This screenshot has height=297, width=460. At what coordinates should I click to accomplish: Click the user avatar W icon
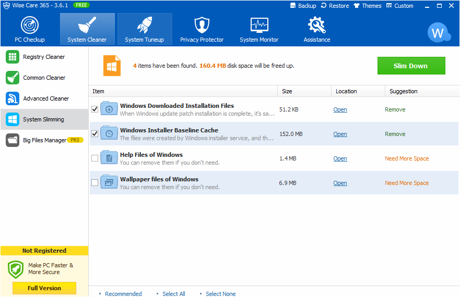pyautogui.click(x=439, y=32)
